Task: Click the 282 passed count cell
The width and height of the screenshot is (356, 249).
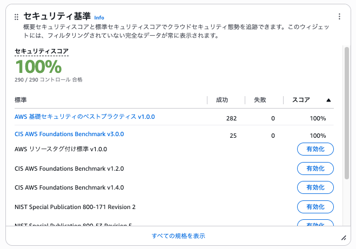Action: [231, 118]
